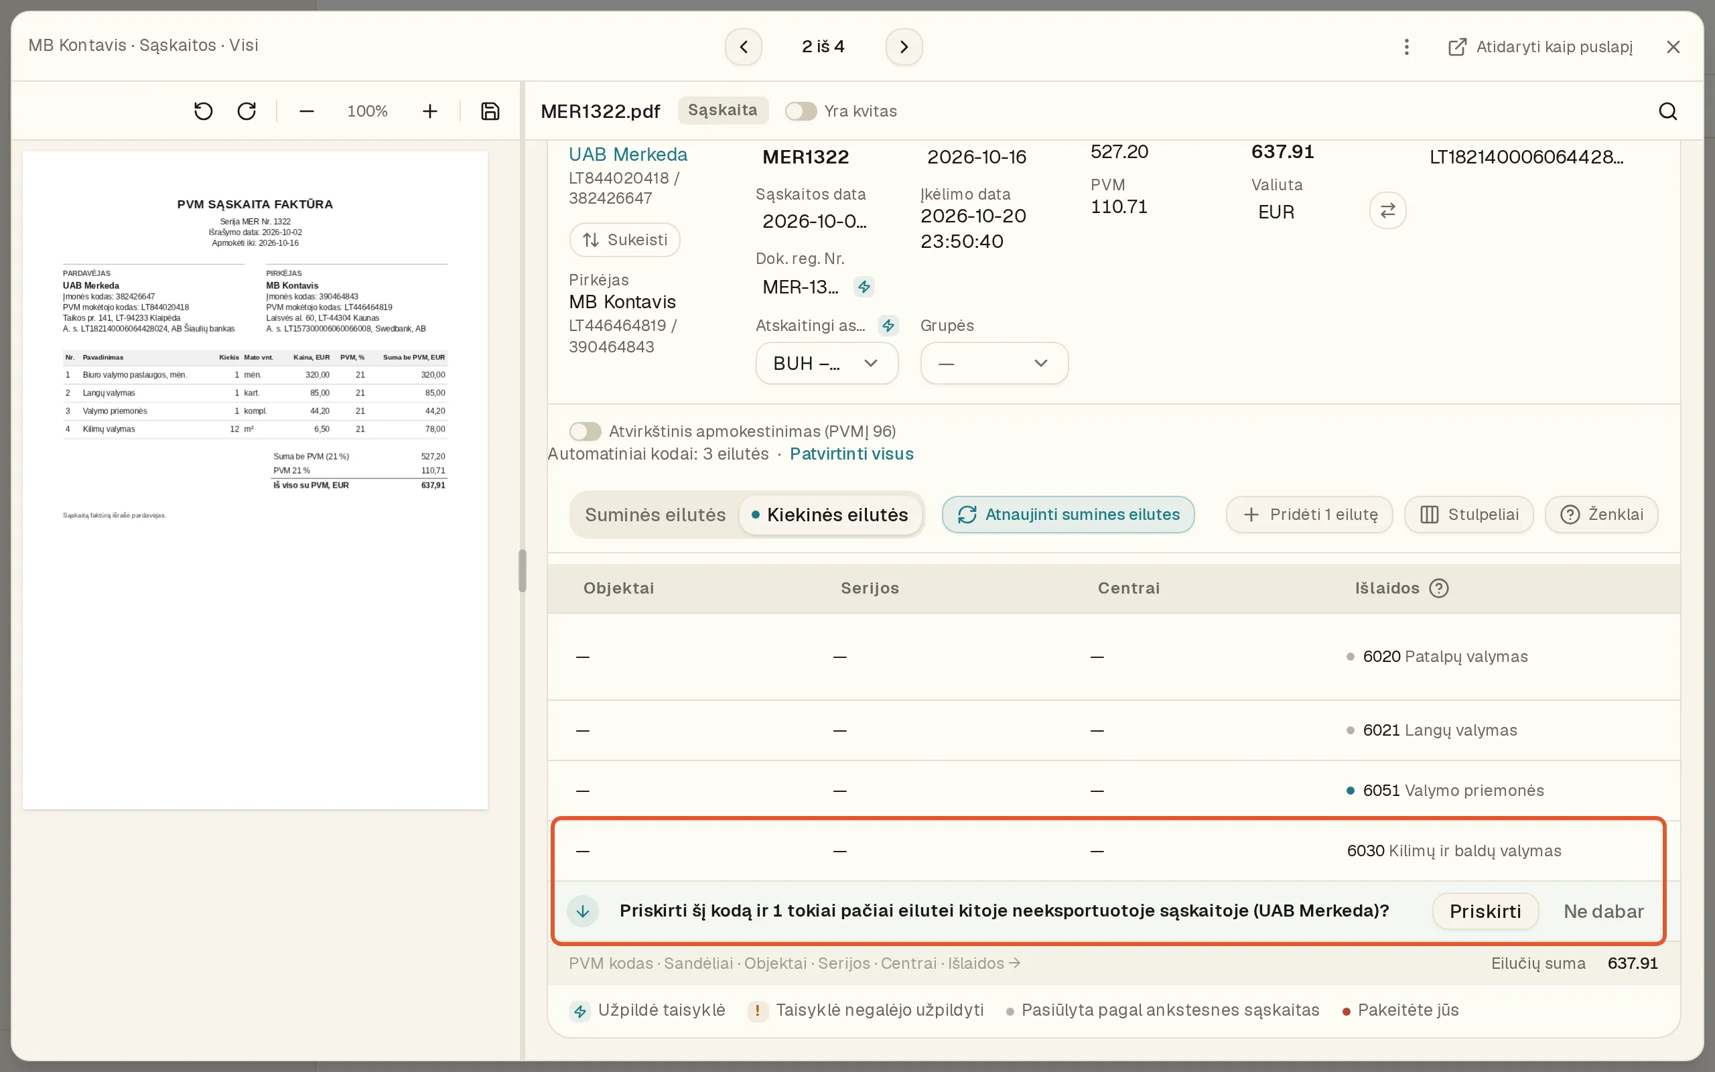
Task: Open the UAB Merkeda supplier link
Action: point(628,155)
